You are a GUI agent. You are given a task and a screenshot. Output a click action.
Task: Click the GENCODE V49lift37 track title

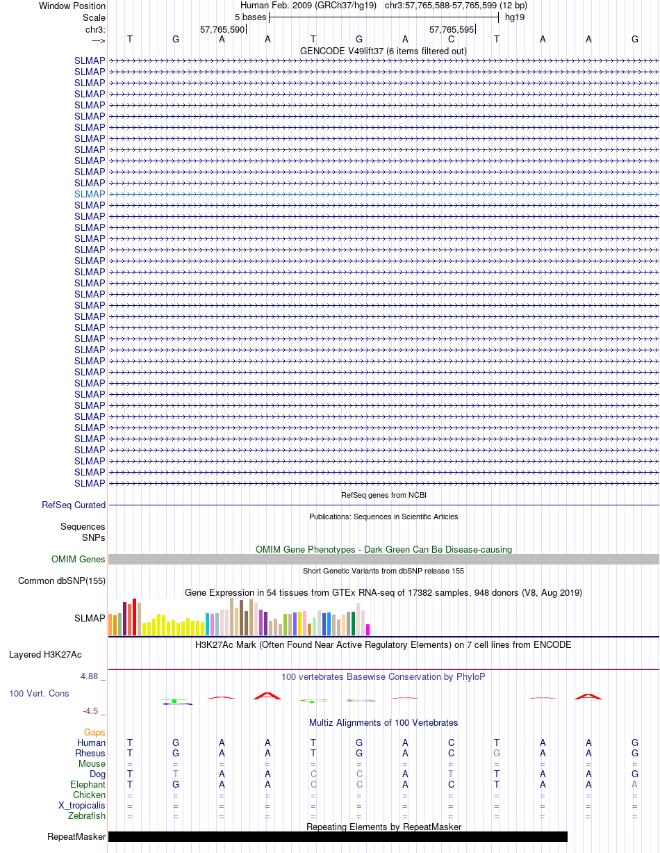(383, 51)
